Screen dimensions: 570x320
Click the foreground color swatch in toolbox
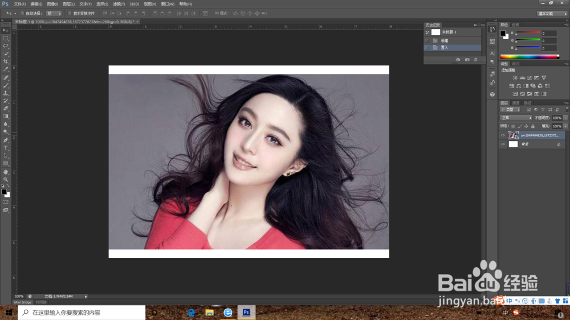pos(4,192)
